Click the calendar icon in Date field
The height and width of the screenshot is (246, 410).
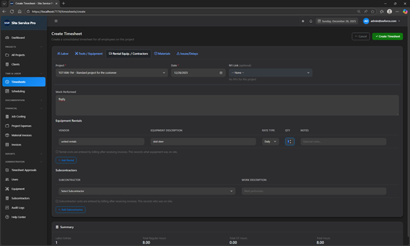(221, 72)
